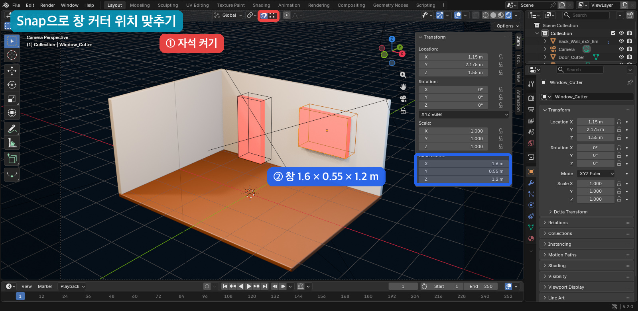Viewport: 638px width, 311px height.
Task: Open the Render menu
Action: click(x=47, y=5)
